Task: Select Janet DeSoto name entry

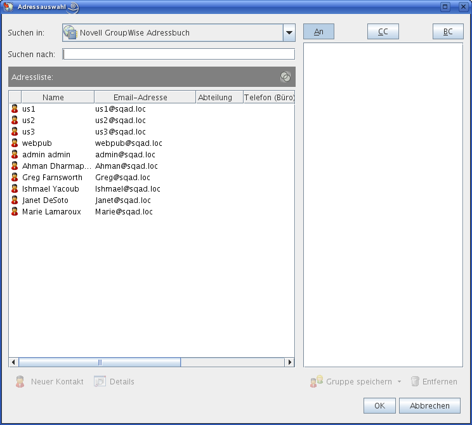Action: coord(45,200)
